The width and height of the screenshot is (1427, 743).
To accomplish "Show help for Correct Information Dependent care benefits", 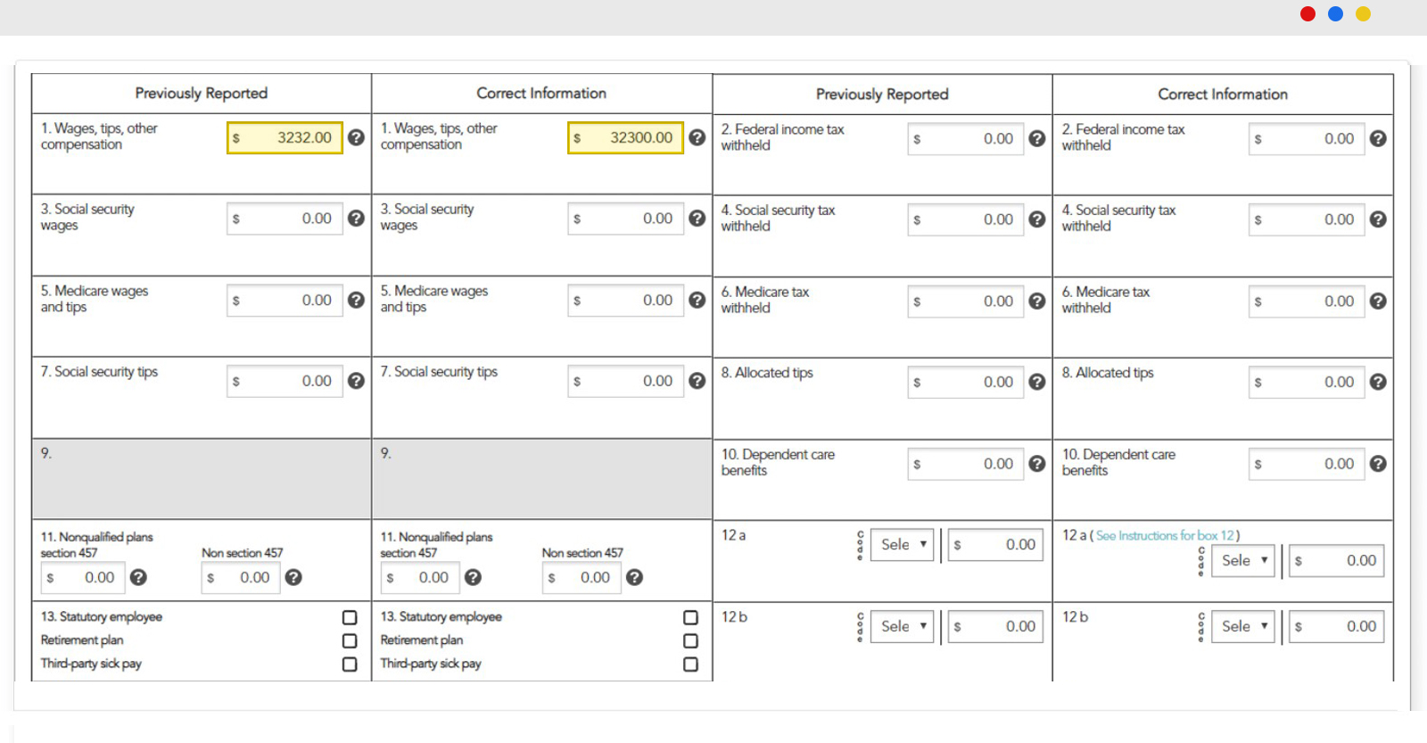I will (x=1378, y=464).
